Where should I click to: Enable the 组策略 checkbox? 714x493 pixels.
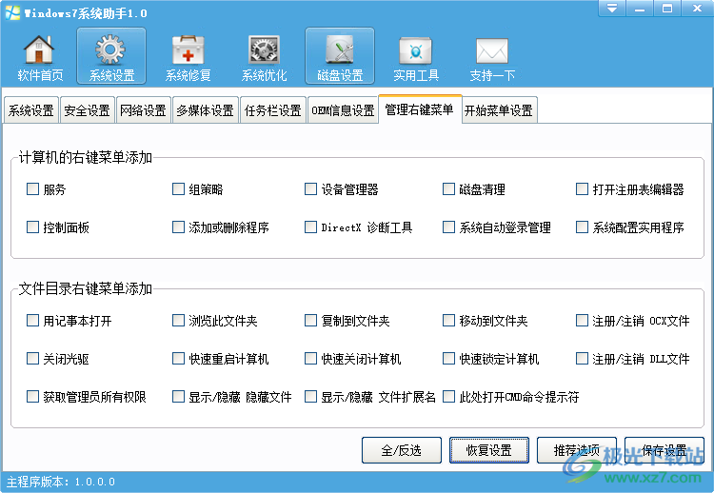(178, 188)
